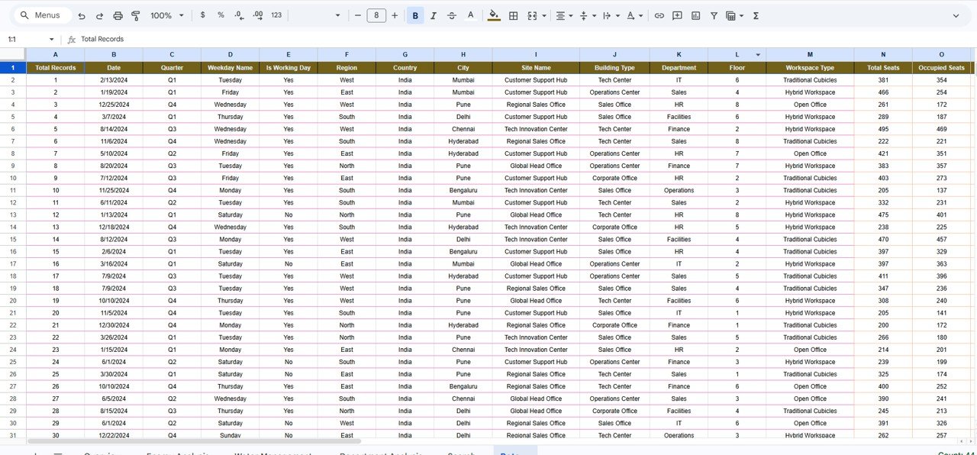The image size is (977, 455).
Task: Open the Menus search box
Action: 40,15
